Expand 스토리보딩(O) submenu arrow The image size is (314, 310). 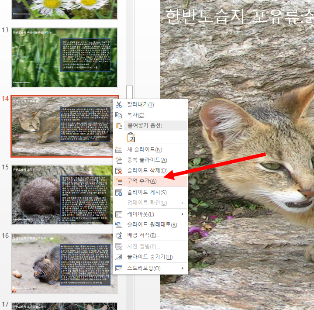pyautogui.click(x=182, y=269)
